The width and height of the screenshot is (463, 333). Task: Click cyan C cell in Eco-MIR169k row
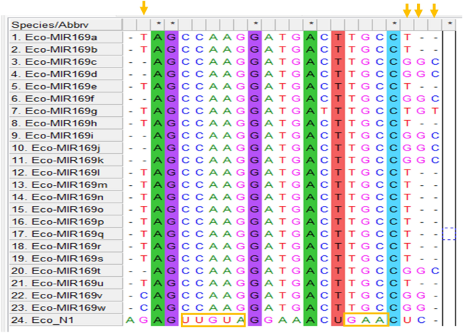[x=394, y=159]
